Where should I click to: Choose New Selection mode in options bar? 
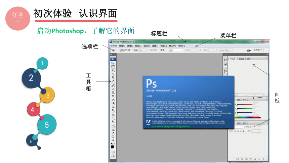pyautogui.click(x=121, y=50)
